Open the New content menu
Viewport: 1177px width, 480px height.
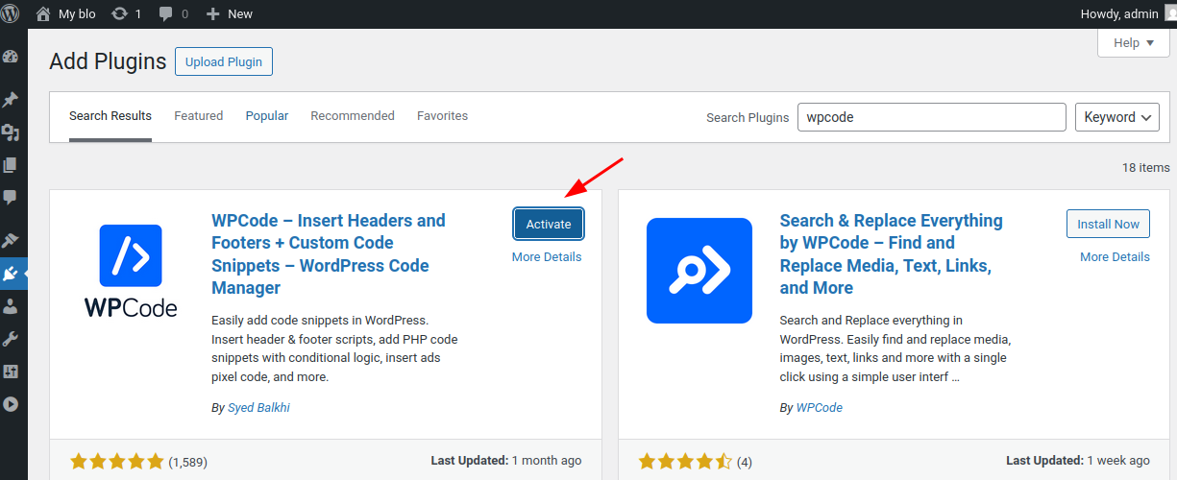pyautogui.click(x=229, y=13)
